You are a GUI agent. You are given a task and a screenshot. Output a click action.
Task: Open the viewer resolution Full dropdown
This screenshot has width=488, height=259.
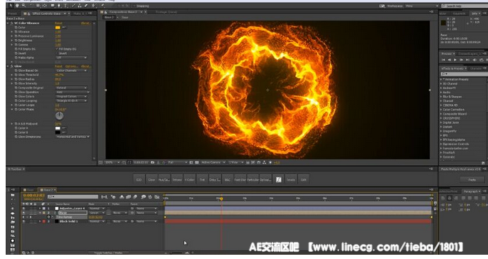(177, 162)
